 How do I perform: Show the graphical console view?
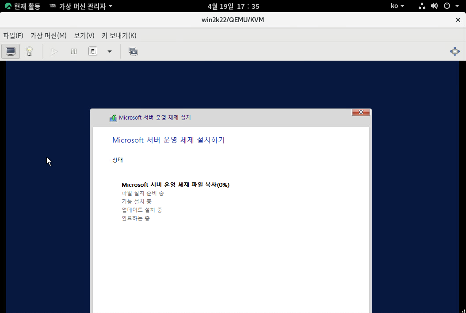click(x=11, y=51)
